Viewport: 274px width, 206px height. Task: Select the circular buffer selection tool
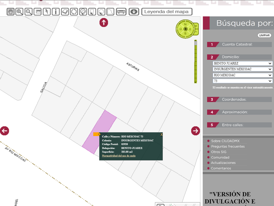83,12
